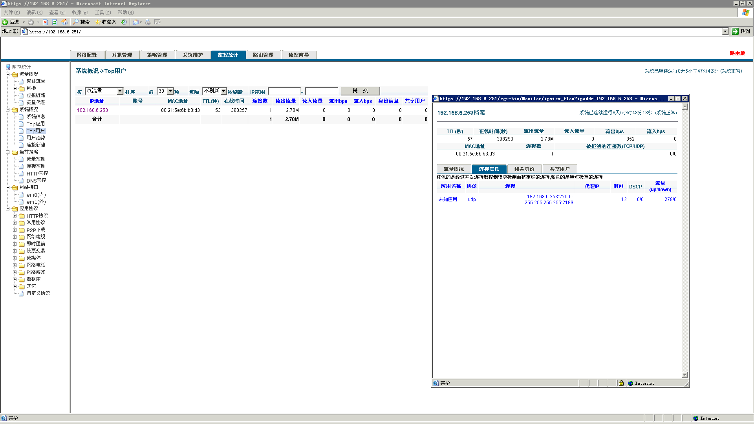Click the Windows flag logo in IE corner
Viewport: 754px width, 424px height.
(745, 13)
